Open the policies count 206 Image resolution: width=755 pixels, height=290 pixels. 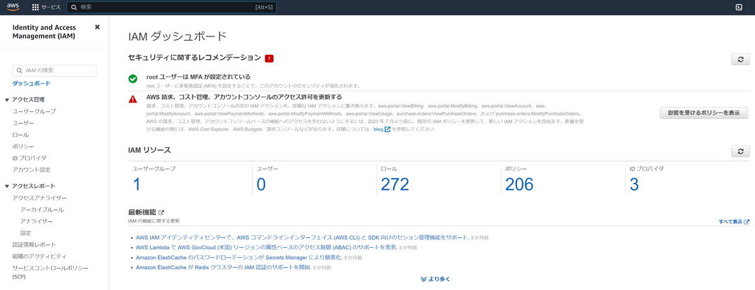520,184
